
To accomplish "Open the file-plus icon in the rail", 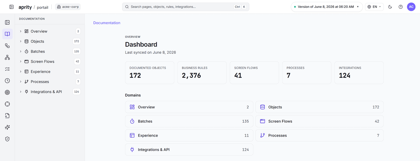I will pyautogui.click(x=7, y=116).
